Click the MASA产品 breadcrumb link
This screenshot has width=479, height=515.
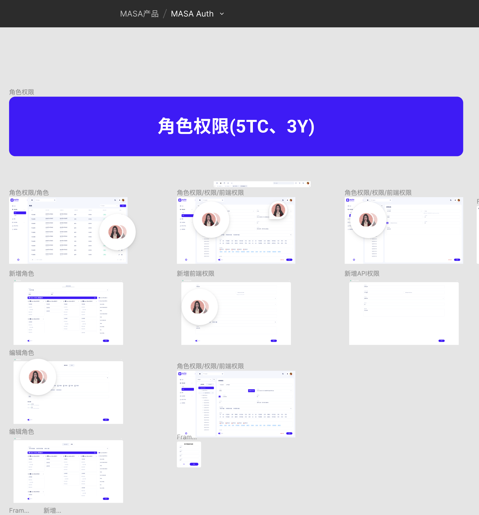139,14
